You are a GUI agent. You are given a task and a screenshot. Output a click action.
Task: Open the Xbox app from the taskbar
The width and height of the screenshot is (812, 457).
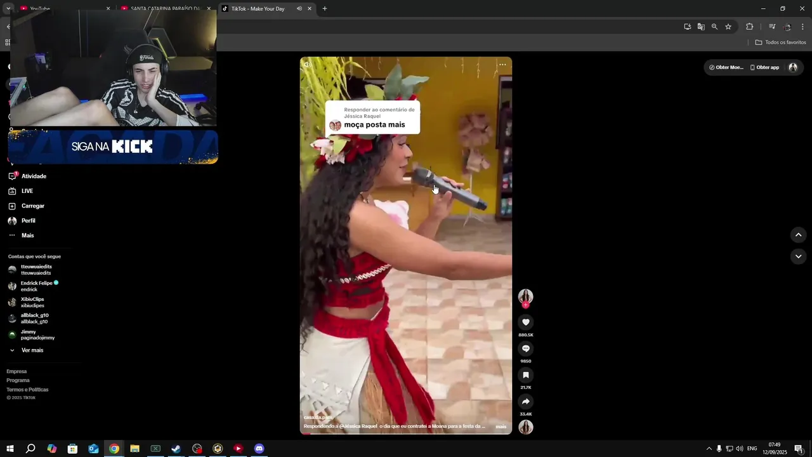tap(155, 449)
